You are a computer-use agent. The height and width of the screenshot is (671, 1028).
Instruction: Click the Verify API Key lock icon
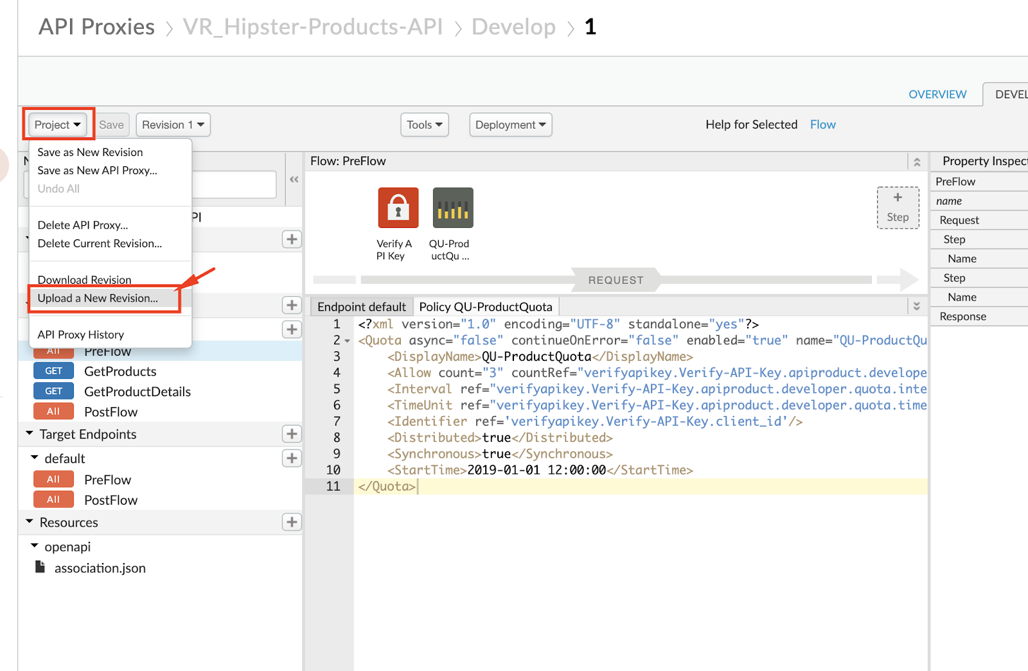click(x=398, y=207)
